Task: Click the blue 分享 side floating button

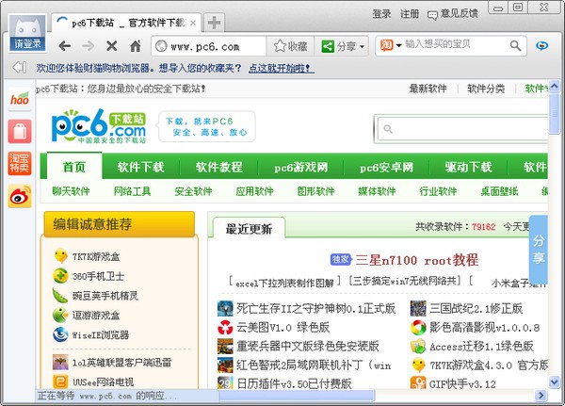Action: [539, 249]
